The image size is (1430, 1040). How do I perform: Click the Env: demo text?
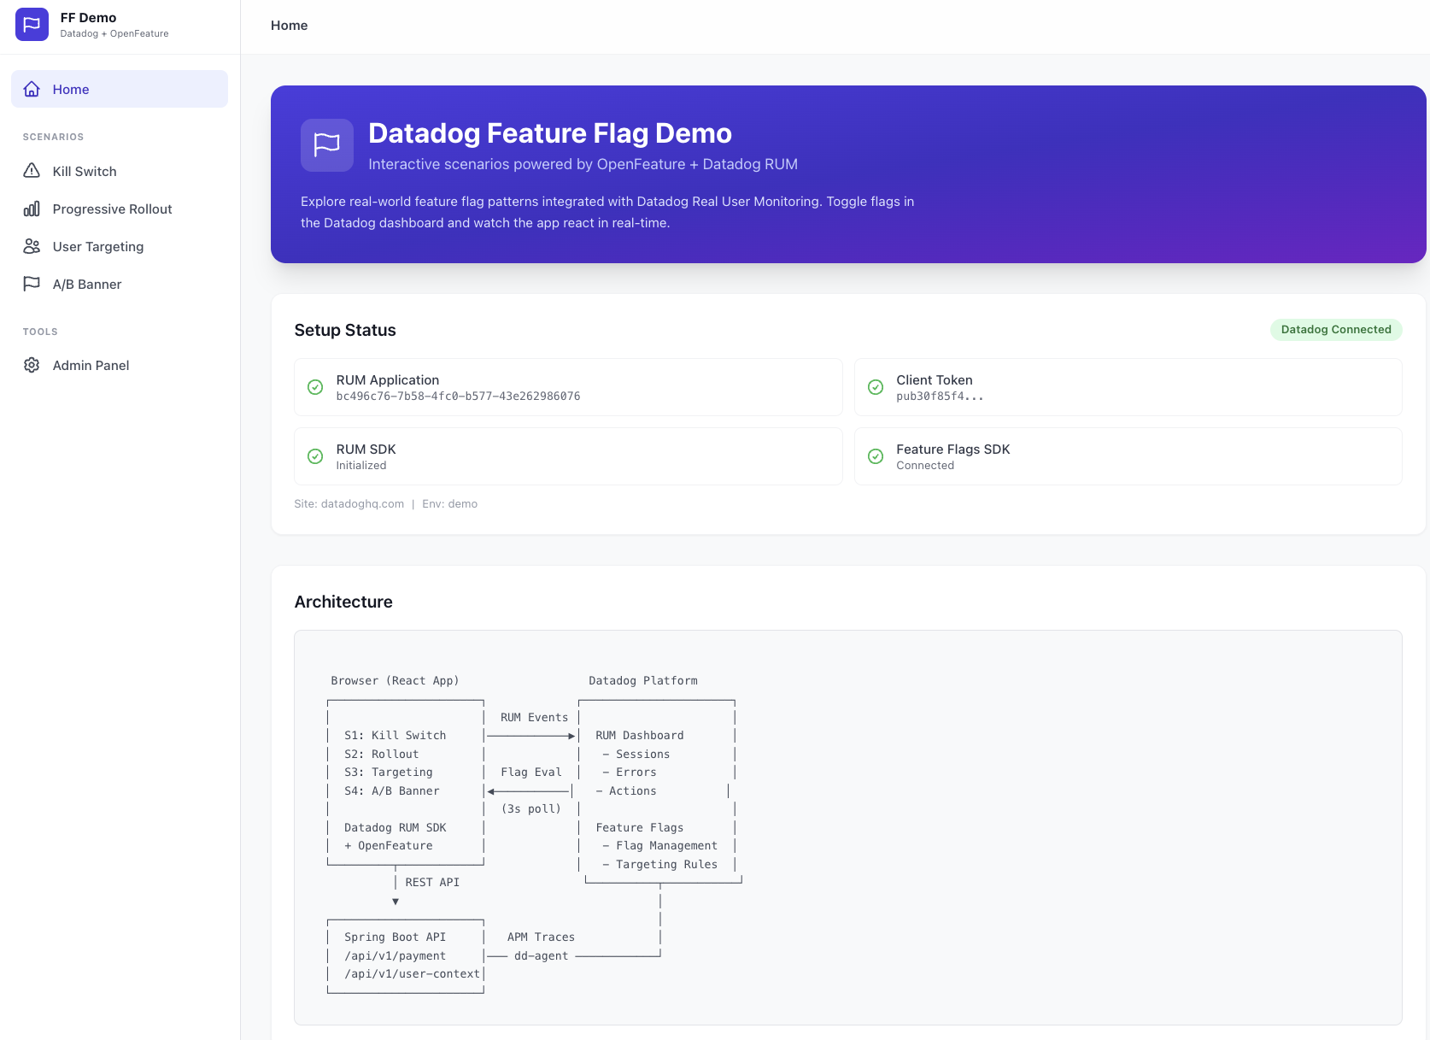point(449,504)
